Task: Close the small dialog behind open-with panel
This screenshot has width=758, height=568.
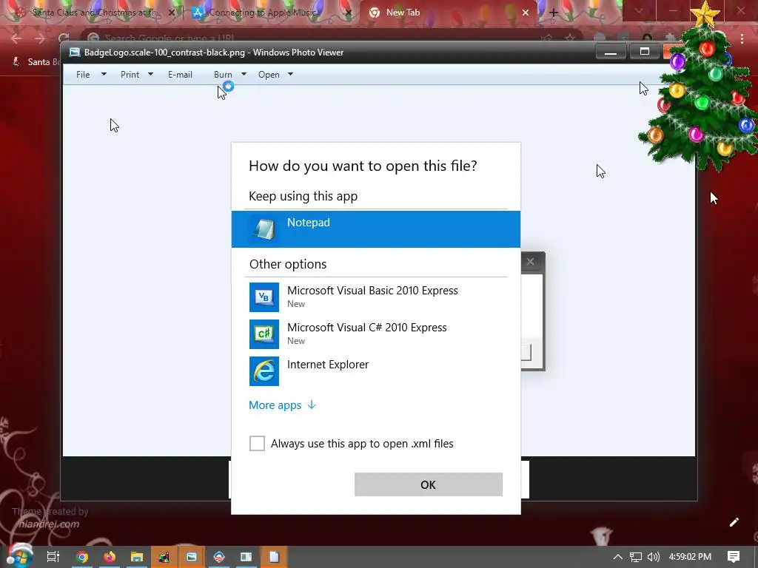Action: pos(530,261)
